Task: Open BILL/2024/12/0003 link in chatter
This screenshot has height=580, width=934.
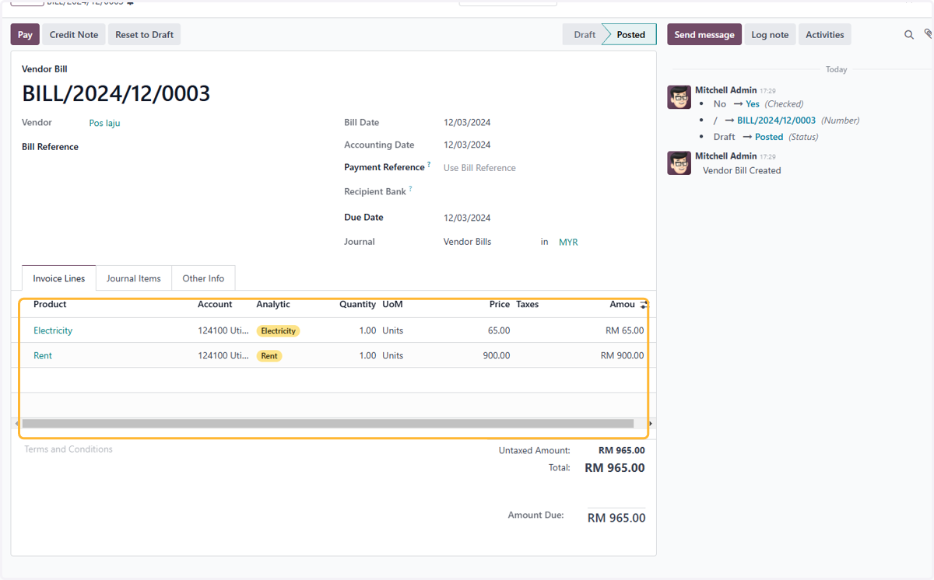Action: [776, 121]
